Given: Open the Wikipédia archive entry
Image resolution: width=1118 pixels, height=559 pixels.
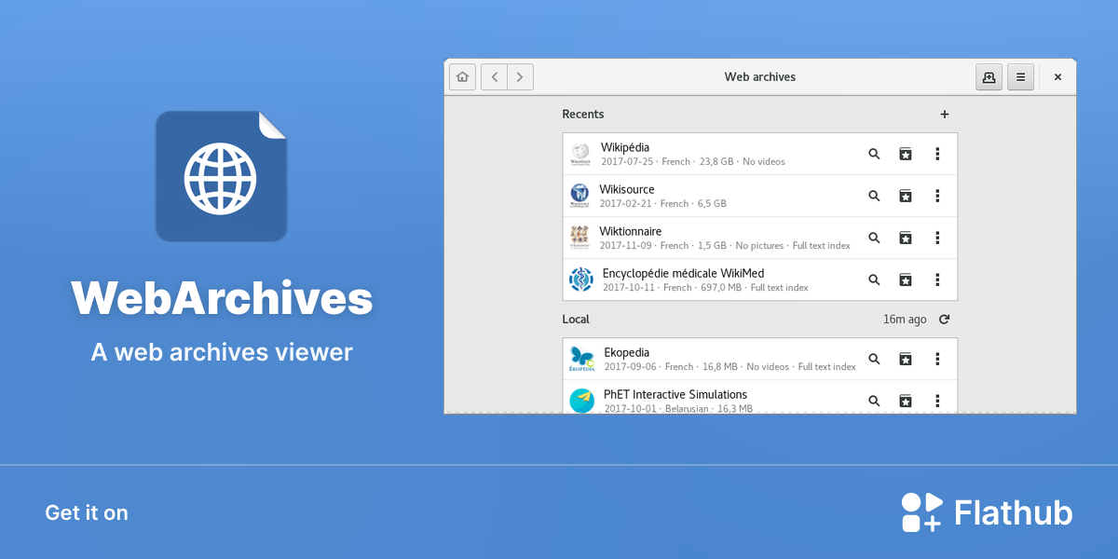Looking at the screenshot, I should coord(760,154).
